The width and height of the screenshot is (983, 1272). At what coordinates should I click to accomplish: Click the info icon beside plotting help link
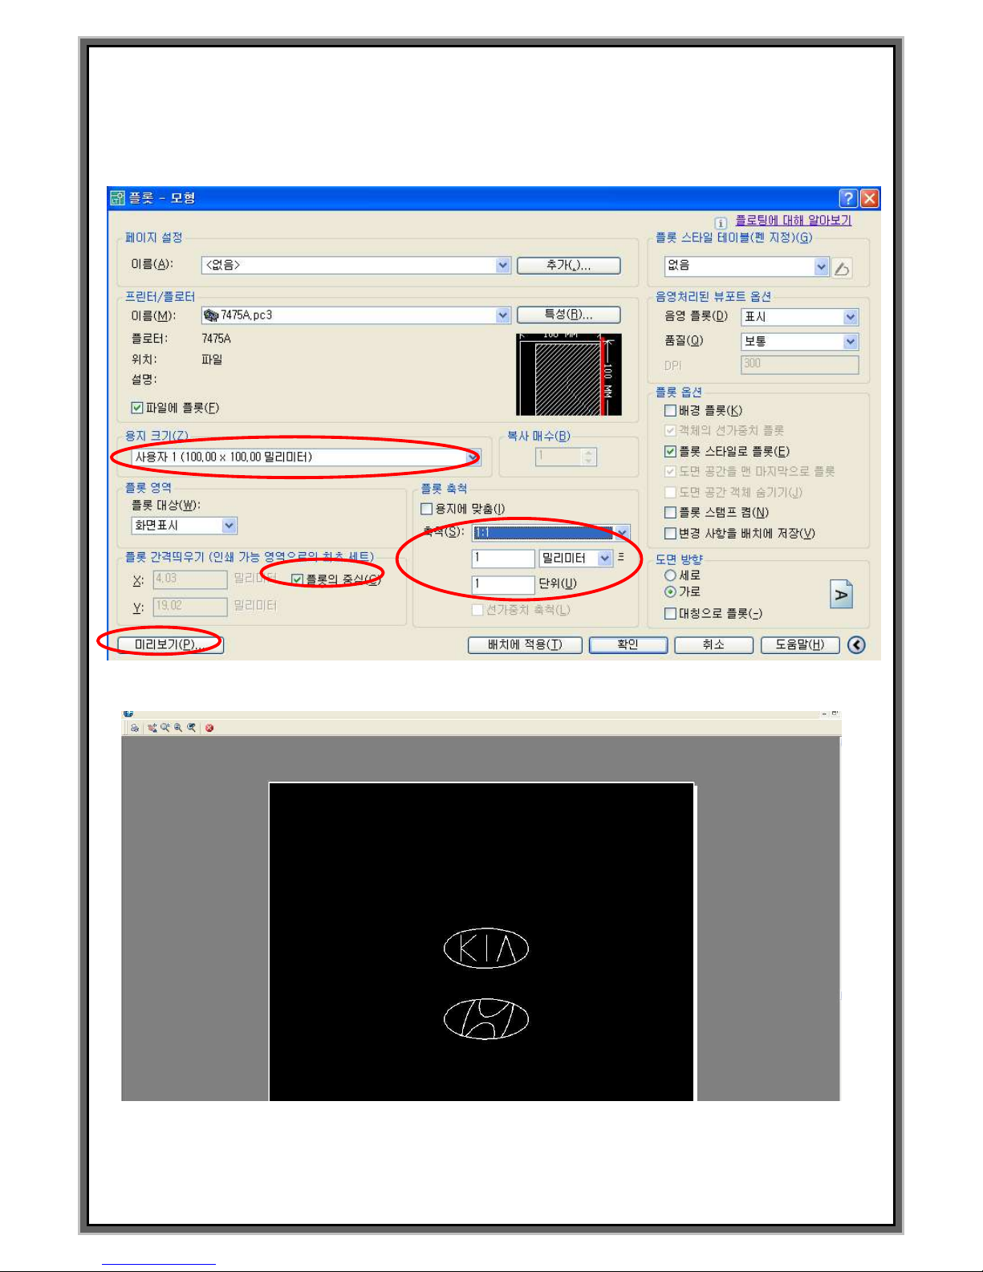(721, 222)
